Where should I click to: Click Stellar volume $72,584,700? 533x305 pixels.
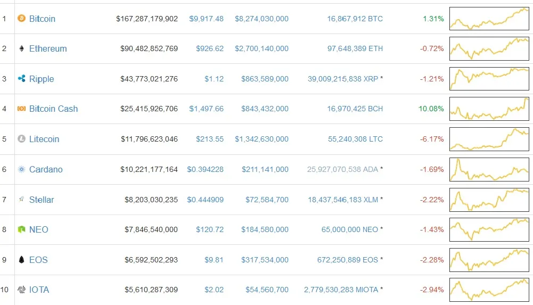(x=267, y=200)
